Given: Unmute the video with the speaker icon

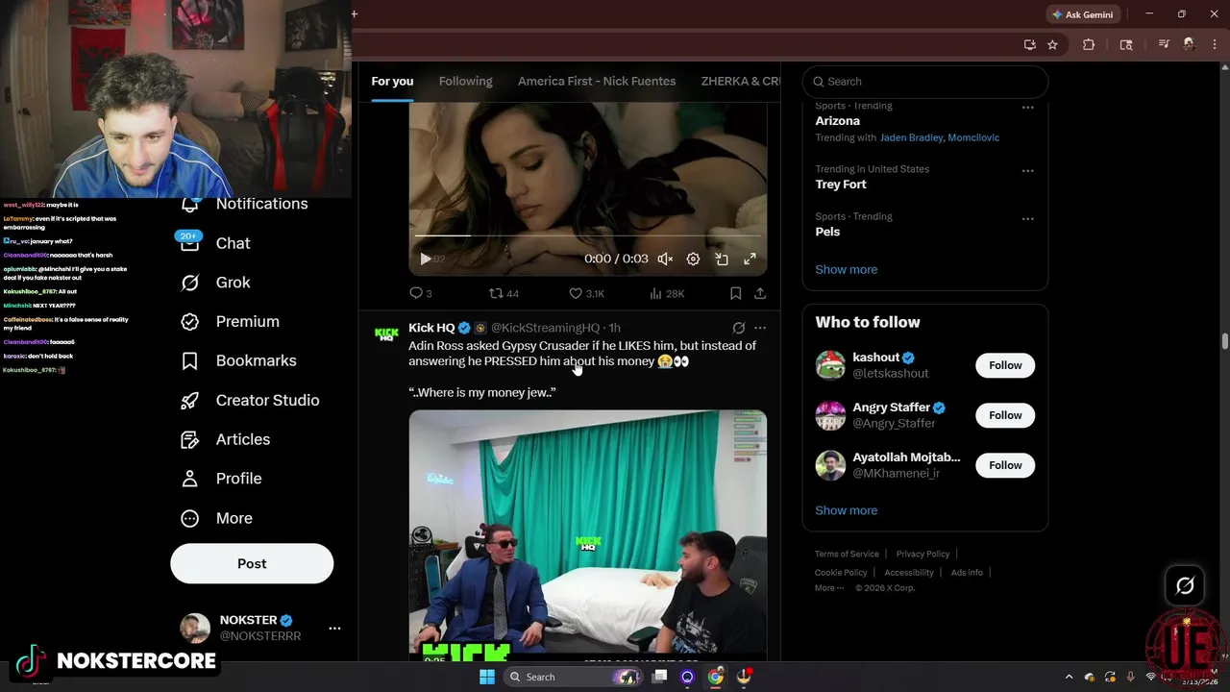Looking at the screenshot, I should tap(665, 259).
